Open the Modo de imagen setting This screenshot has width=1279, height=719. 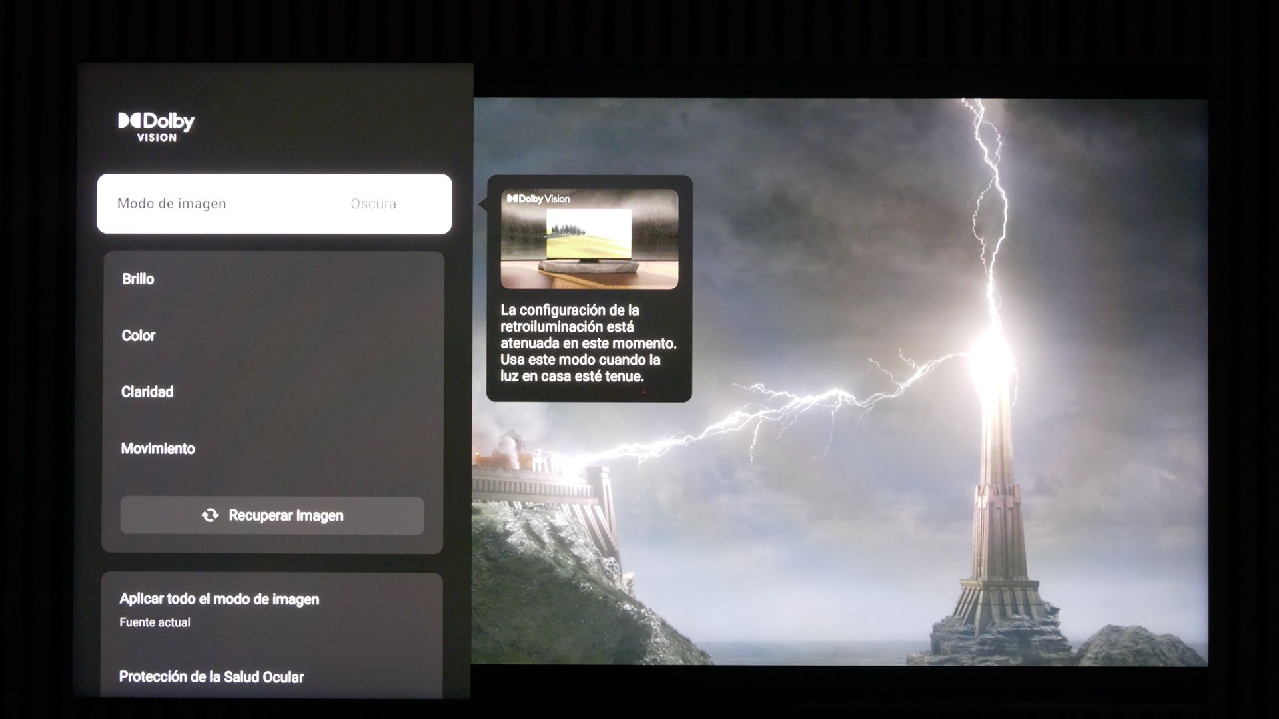click(x=274, y=204)
